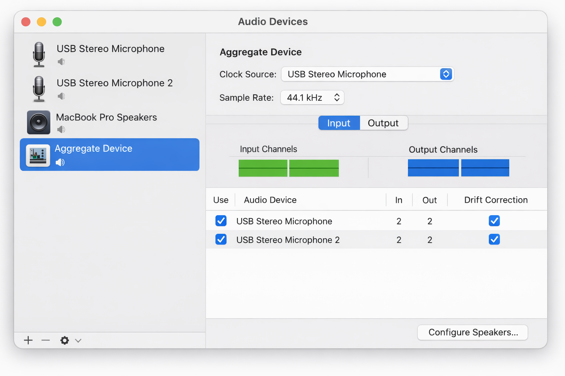Click sound icon under USB Stereo Microphone
The width and height of the screenshot is (565, 376).
click(x=61, y=62)
